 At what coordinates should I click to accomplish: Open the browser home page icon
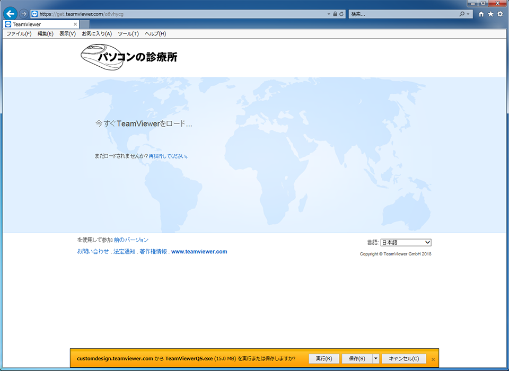(x=481, y=14)
